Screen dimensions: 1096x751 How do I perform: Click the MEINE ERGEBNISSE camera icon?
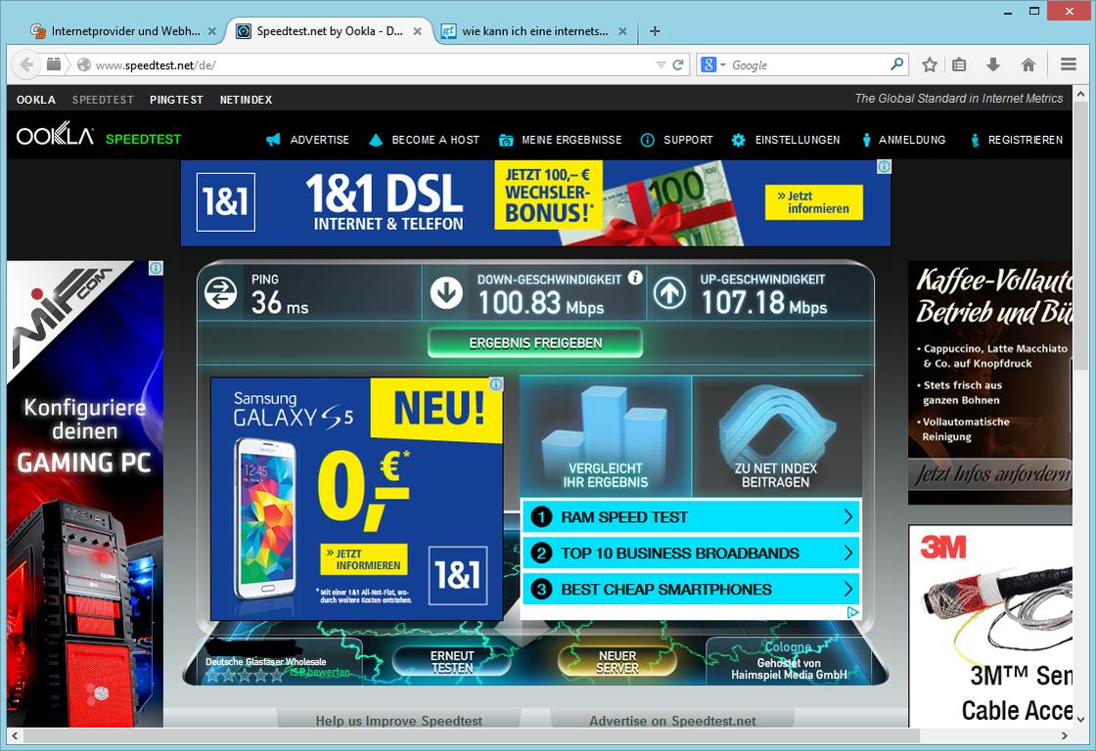pos(505,141)
